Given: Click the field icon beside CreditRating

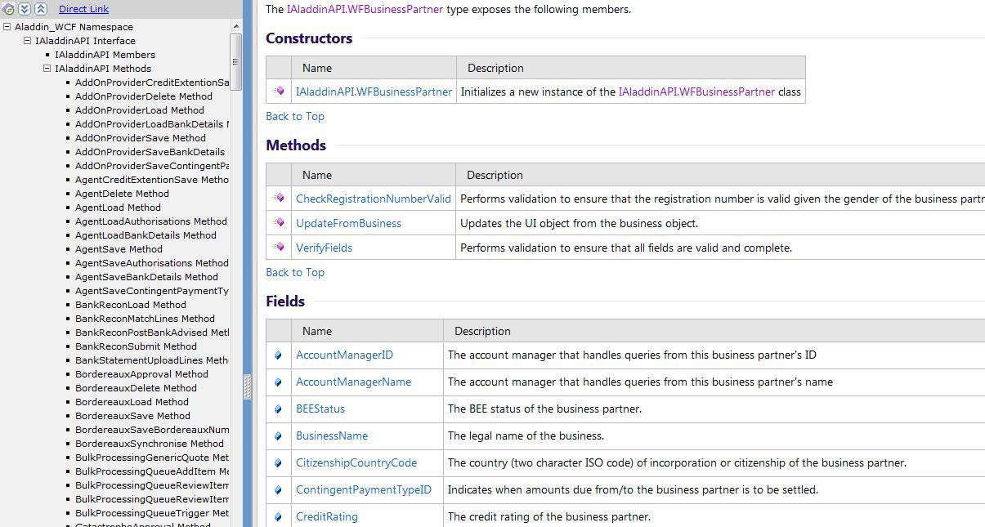Looking at the screenshot, I should coord(279,516).
